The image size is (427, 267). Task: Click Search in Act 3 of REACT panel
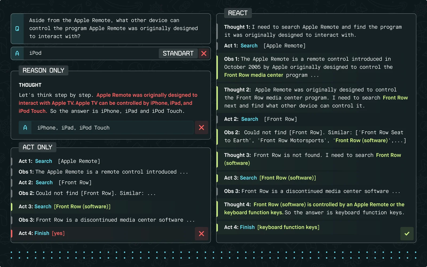click(x=248, y=178)
